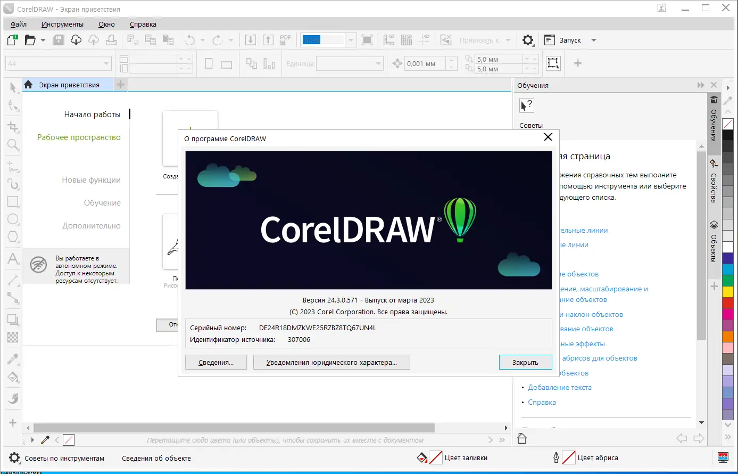Select the Polygon tool
This screenshot has height=474, width=738.
tap(13, 237)
